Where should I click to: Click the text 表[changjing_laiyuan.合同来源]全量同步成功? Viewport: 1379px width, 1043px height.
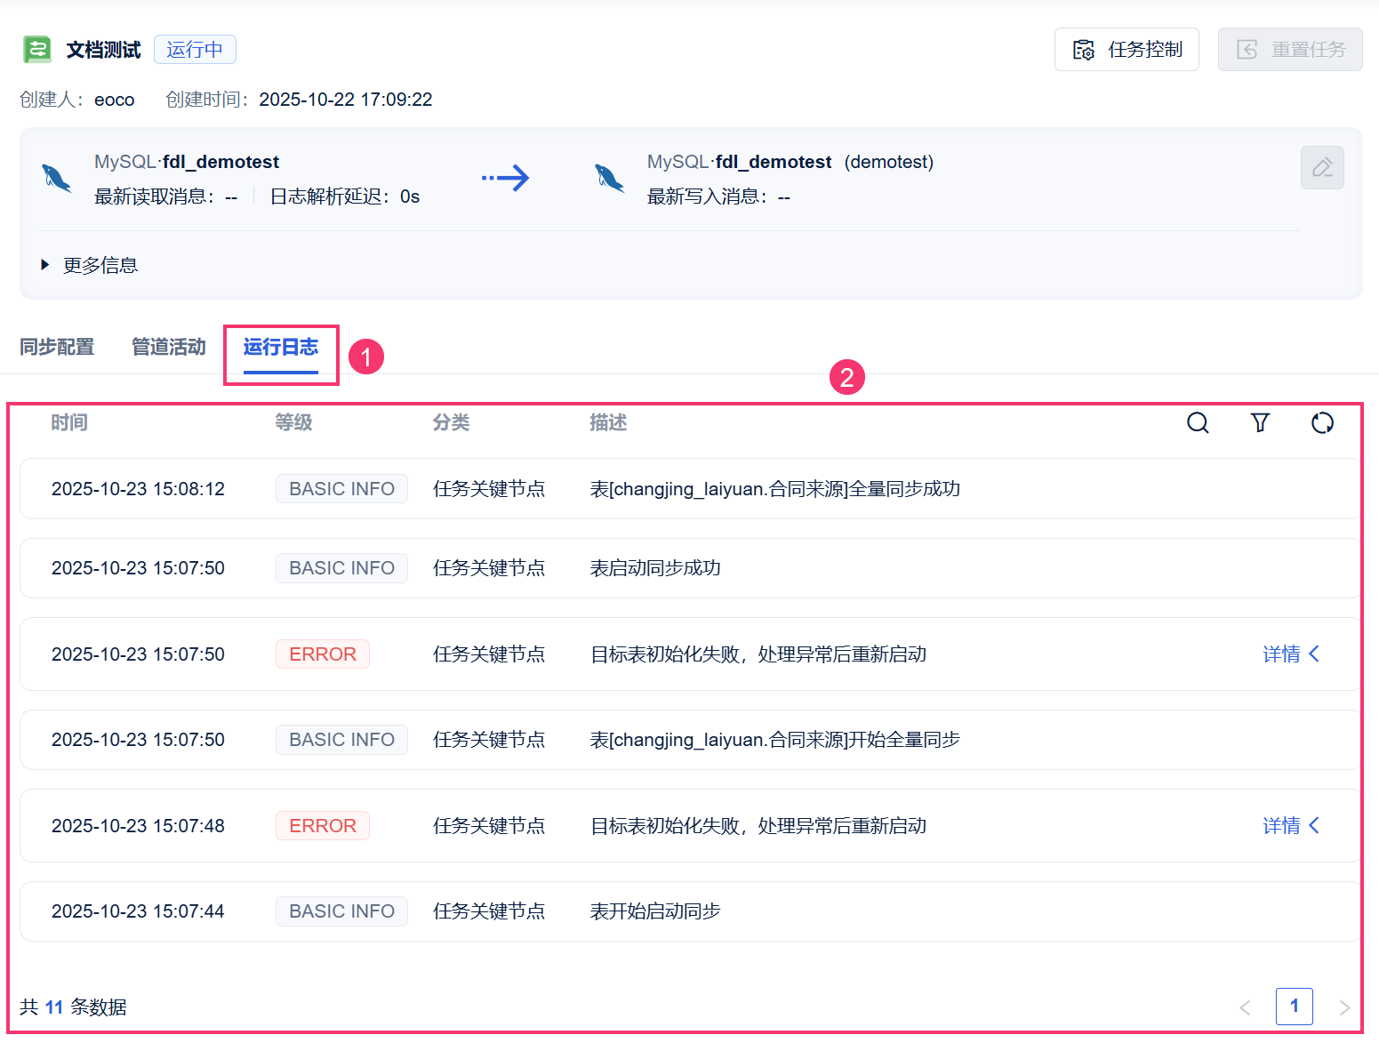coord(774,489)
